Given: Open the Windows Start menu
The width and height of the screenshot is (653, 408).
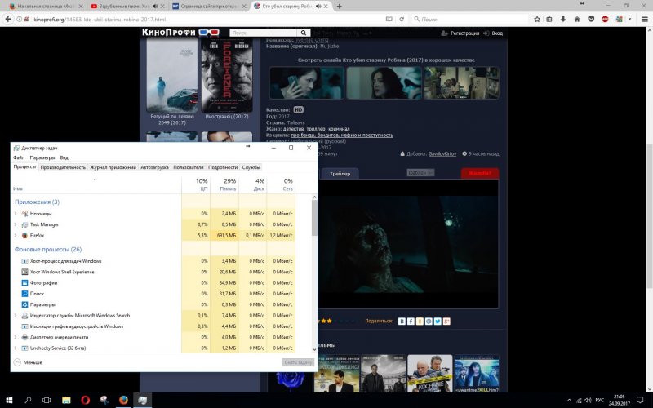Looking at the screenshot, I should 9,400.
